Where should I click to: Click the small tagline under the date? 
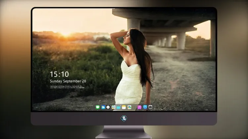(67, 87)
